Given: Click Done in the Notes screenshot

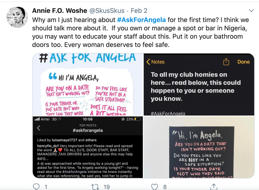Looking at the screenshot, I should [244, 62].
